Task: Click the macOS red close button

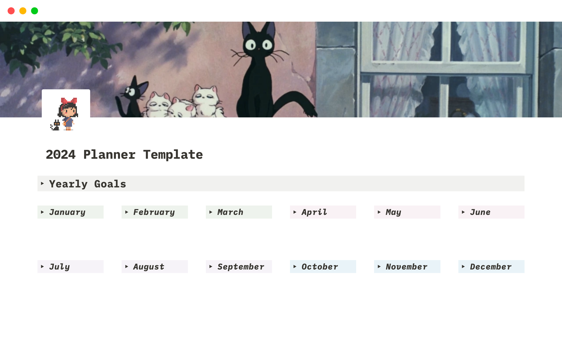Action: click(11, 10)
